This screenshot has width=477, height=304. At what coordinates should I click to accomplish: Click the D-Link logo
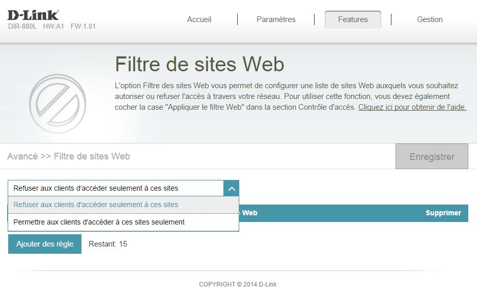click(x=33, y=14)
